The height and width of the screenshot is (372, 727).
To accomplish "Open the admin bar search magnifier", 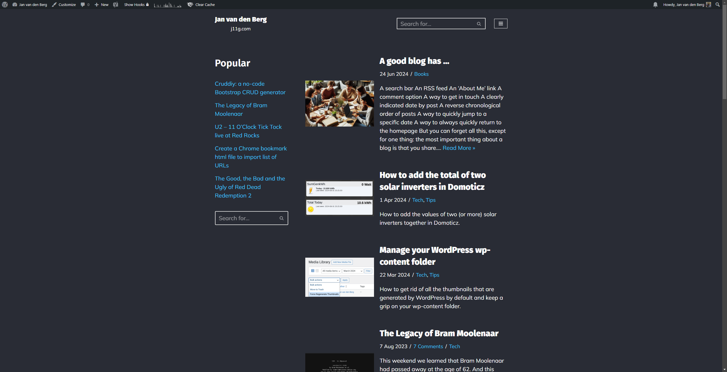I will point(718,5).
